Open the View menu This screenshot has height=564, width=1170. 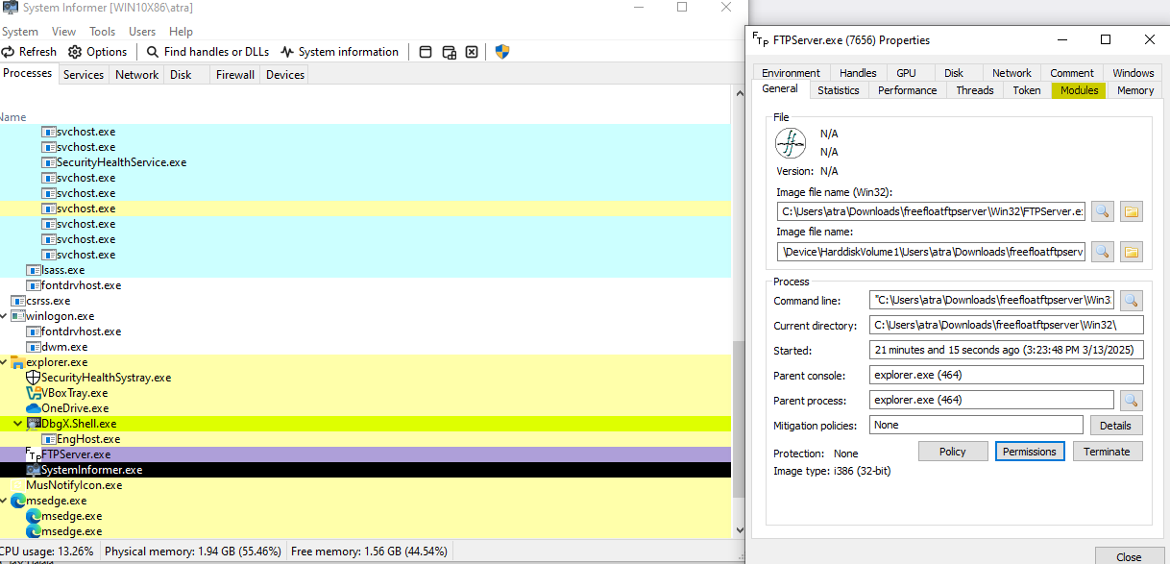tap(64, 32)
